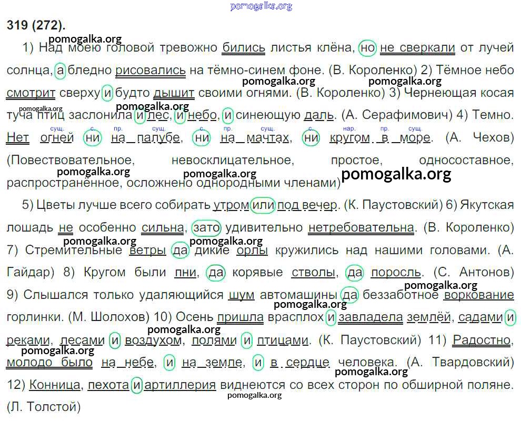Select the underlined word "бились"
This screenshot has width=521, height=421.
(x=244, y=48)
